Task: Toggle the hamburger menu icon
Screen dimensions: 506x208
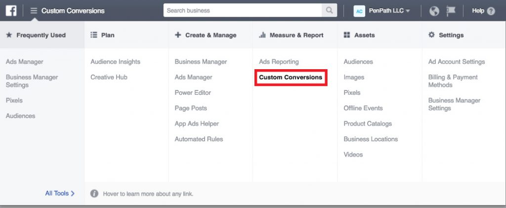Action: [x=34, y=11]
